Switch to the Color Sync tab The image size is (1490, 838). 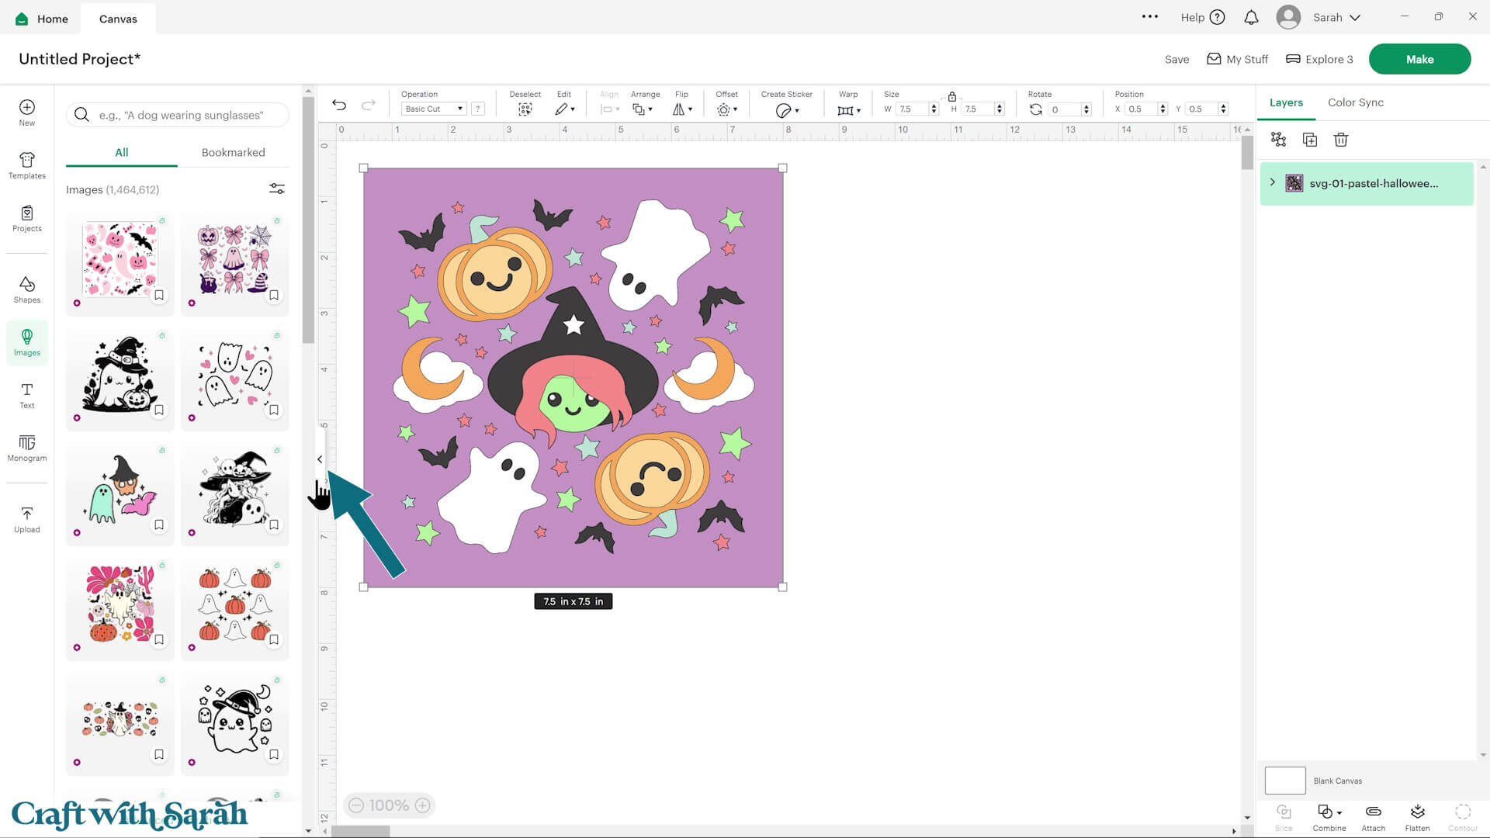click(x=1355, y=102)
